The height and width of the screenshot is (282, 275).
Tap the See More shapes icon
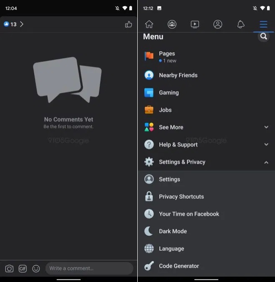149,127
